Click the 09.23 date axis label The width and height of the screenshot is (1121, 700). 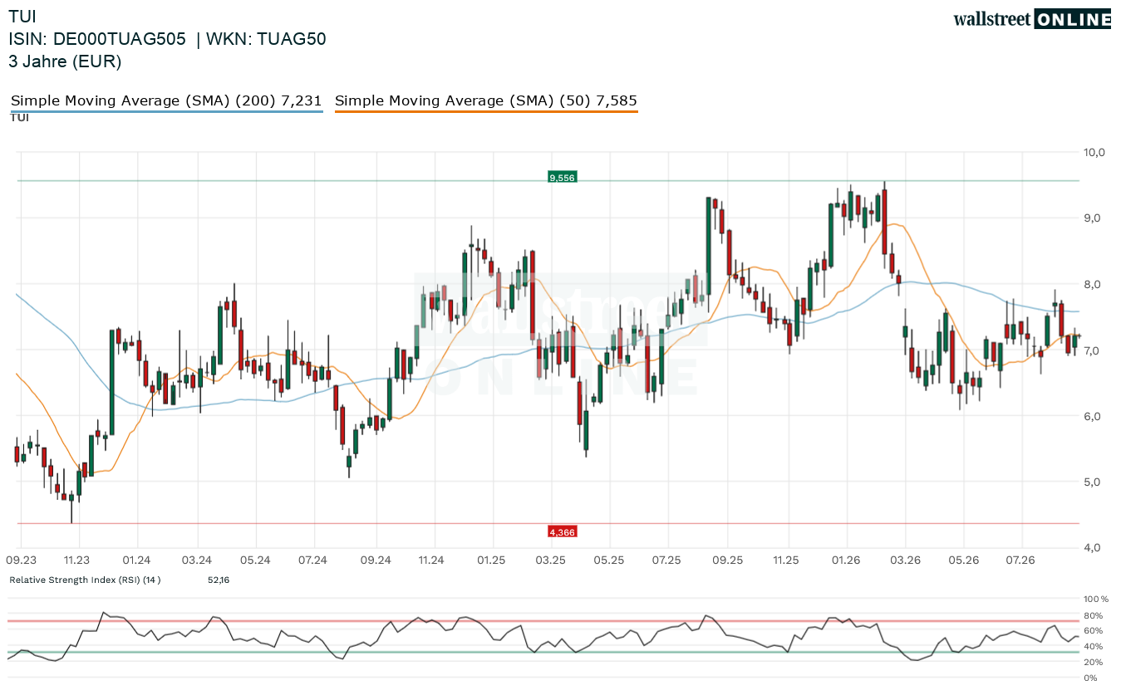click(22, 560)
